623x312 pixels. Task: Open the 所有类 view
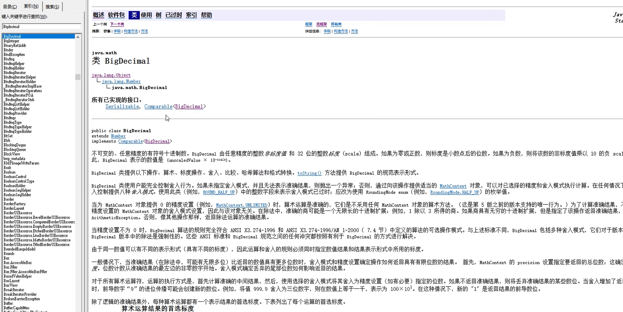click(336, 24)
